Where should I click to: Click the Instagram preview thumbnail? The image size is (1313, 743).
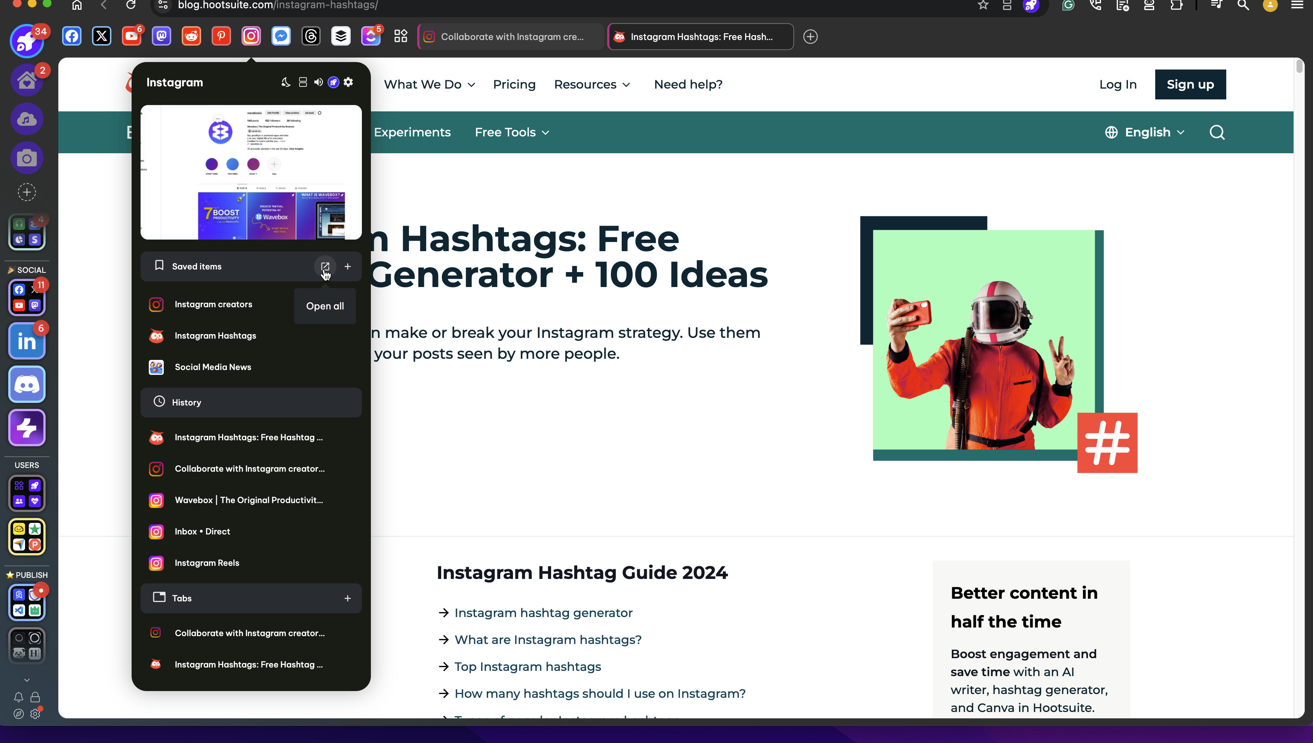click(x=251, y=173)
